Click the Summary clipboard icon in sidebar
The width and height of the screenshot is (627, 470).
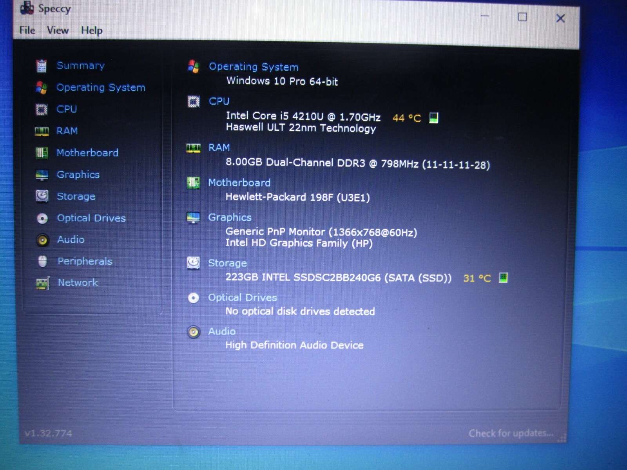(x=42, y=66)
